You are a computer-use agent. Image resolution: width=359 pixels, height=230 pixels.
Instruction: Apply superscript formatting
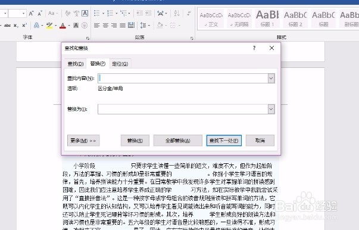pos(24,25)
